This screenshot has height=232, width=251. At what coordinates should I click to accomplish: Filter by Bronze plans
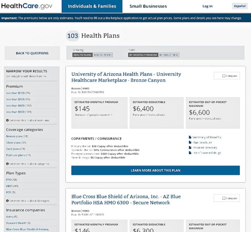coord(17,136)
